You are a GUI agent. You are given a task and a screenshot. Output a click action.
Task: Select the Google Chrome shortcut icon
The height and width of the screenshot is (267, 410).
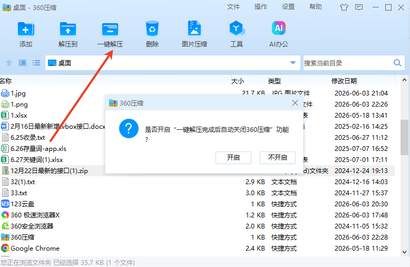point(5,248)
